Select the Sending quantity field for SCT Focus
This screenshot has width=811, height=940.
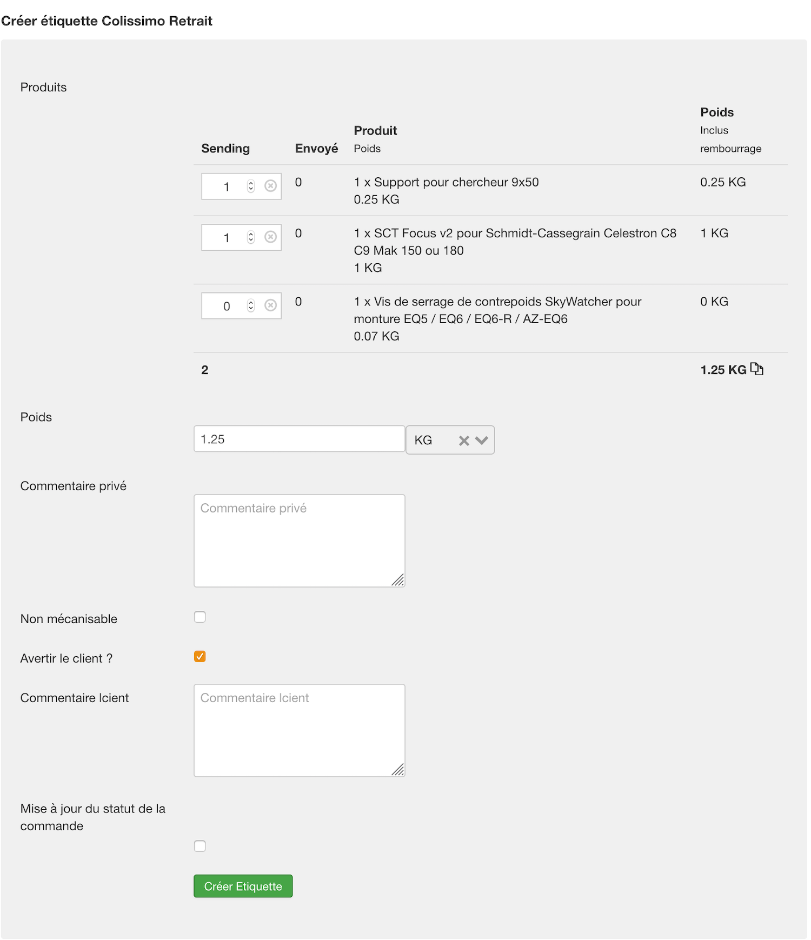coord(242,237)
